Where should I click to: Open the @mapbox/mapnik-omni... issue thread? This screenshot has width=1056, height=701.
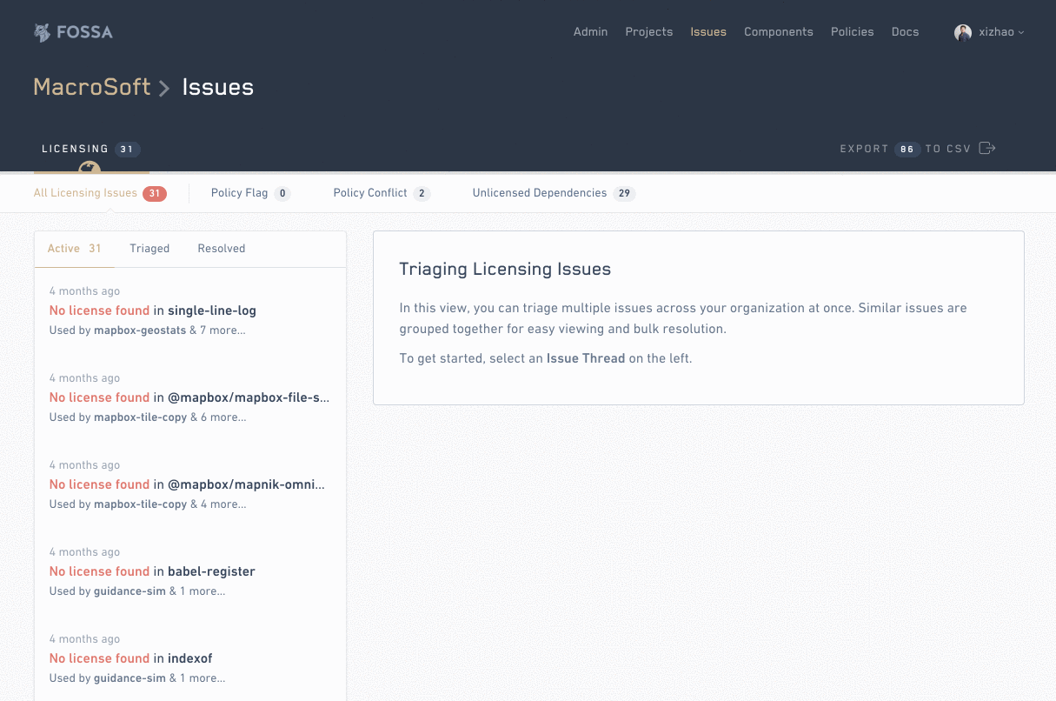(190, 484)
